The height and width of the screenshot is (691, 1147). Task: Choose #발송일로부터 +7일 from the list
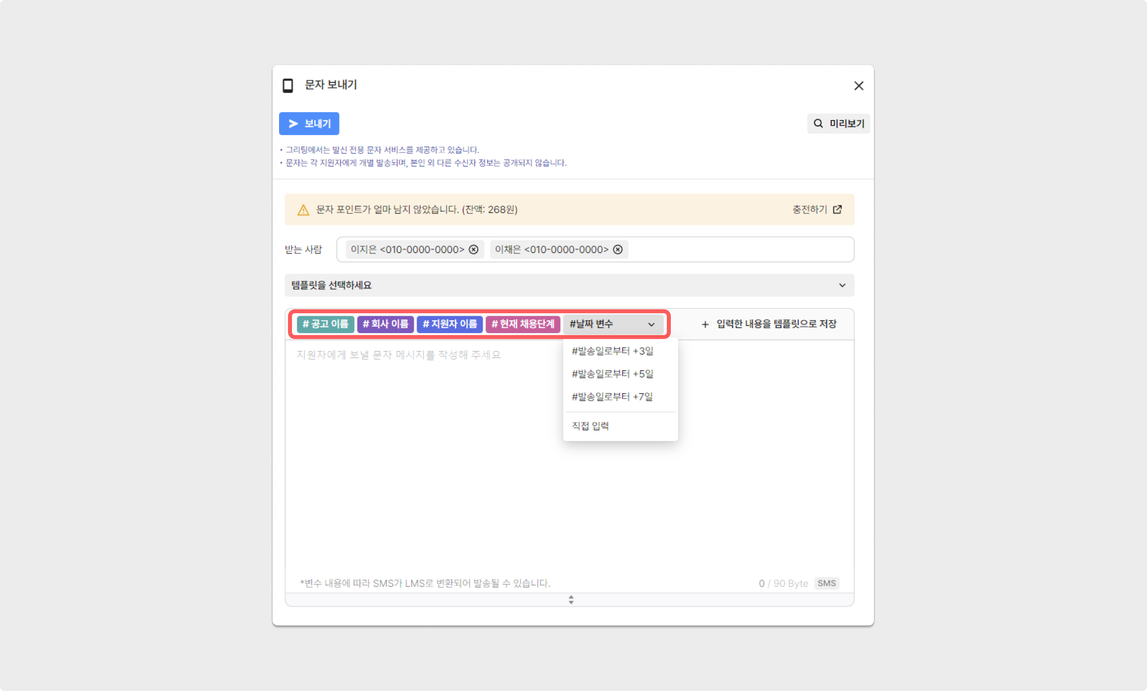click(612, 397)
